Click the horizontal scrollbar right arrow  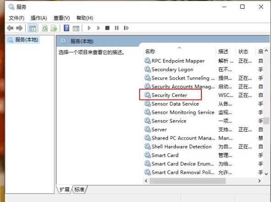[259, 181]
